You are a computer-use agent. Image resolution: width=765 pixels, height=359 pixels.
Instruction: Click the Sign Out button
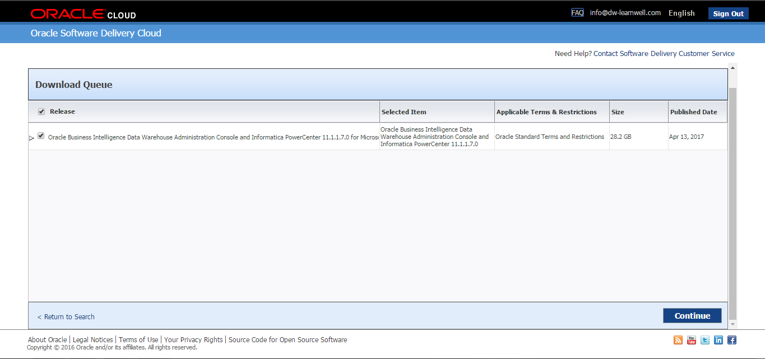coord(728,13)
